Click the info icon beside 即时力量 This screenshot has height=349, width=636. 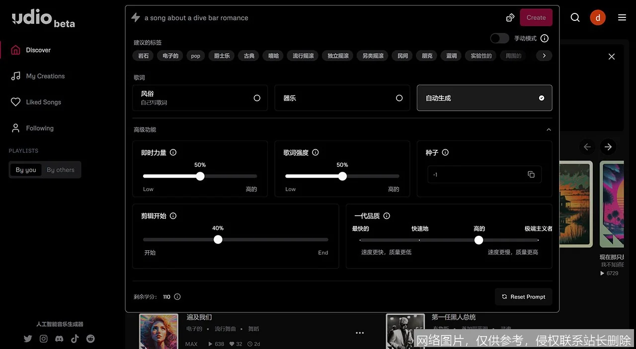pyautogui.click(x=172, y=153)
